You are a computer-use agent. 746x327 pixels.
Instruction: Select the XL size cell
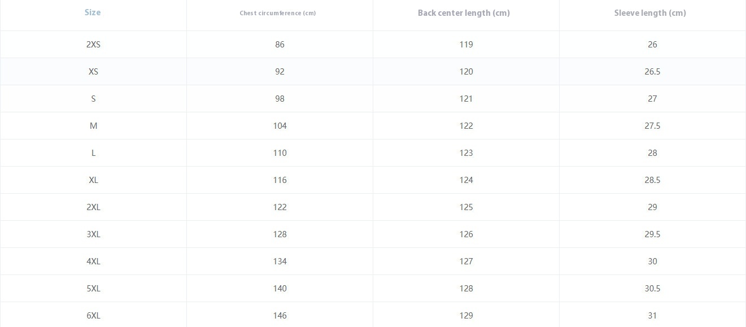[x=93, y=180]
